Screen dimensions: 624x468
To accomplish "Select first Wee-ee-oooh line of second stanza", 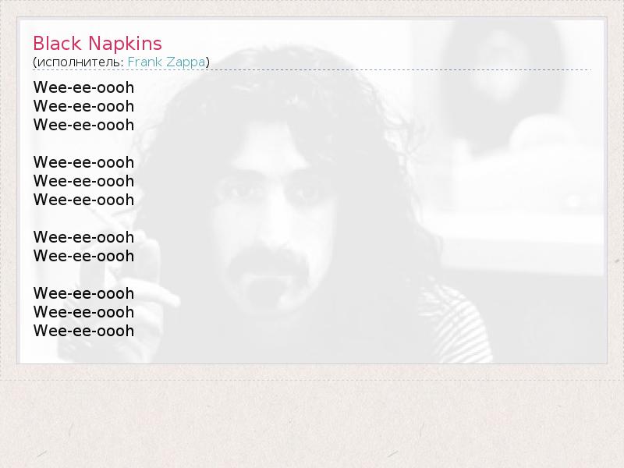I will (83, 162).
